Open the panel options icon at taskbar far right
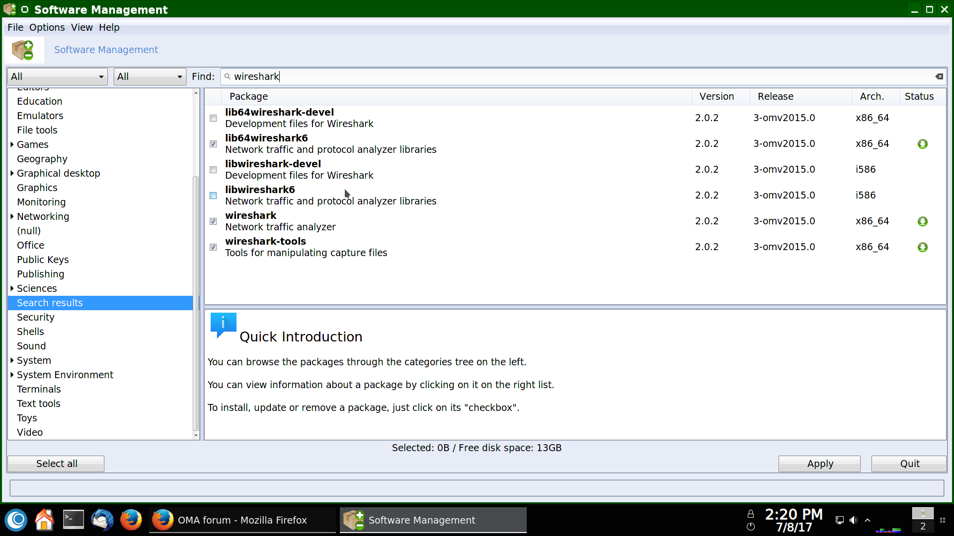954x536 pixels. [943, 520]
